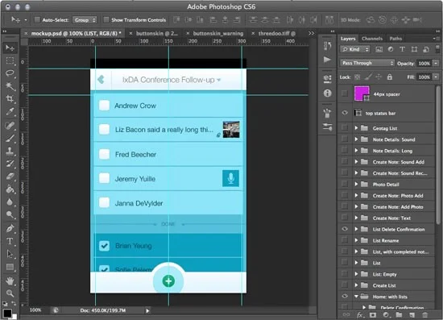
Task: Select the Clone Stamp tool
Action: tap(10, 151)
